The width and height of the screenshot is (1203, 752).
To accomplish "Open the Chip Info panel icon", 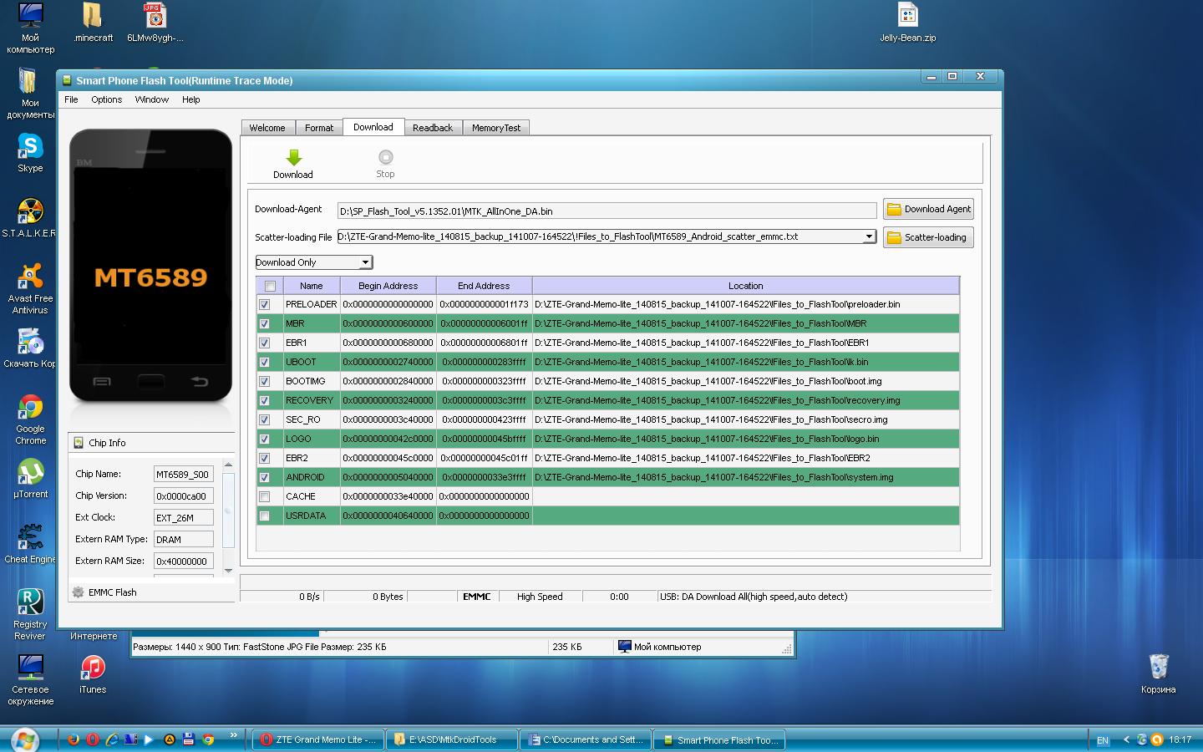I will [x=79, y=443].
